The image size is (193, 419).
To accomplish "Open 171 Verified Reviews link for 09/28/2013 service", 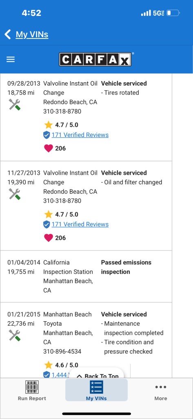I will (80, 135).
